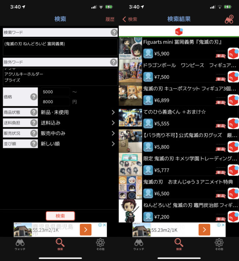Close the right ad banner
The width and height of the screenshot is (239, 261).
223,225
